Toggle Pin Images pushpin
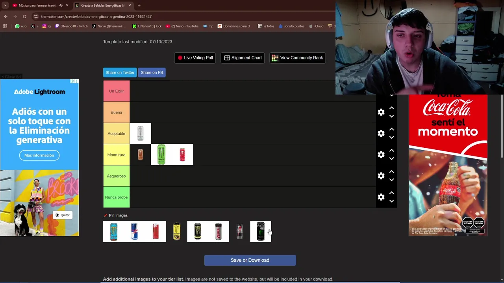 coord(105,215)
